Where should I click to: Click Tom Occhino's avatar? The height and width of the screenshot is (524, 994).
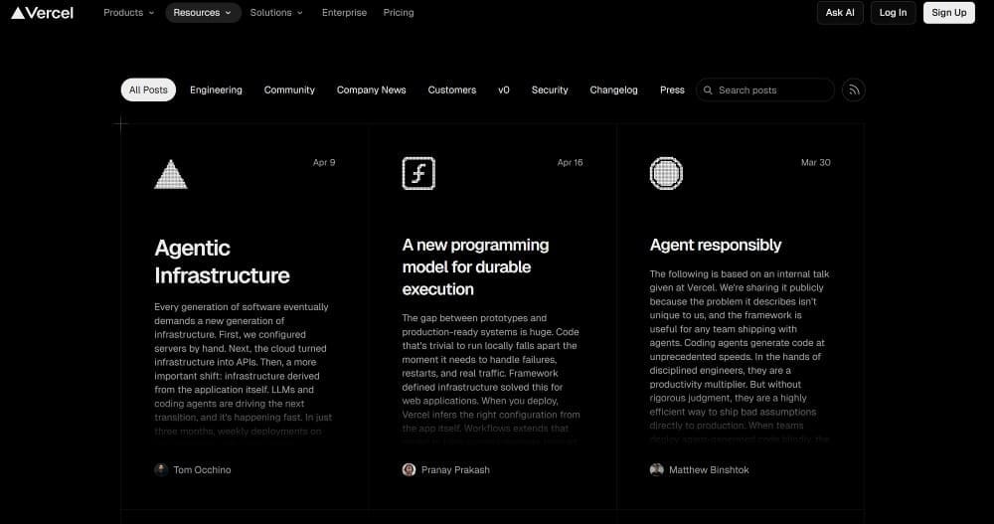click(x=161, y=469)
